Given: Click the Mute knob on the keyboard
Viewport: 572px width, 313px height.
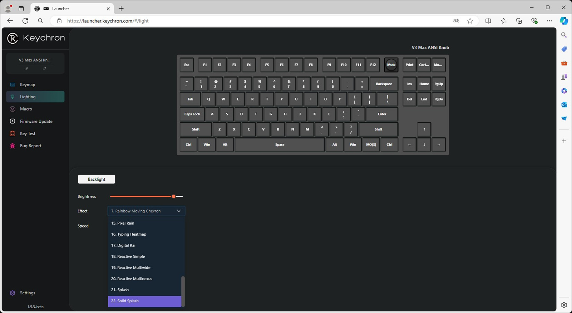Looking at the screenshot, I should 391,65.
